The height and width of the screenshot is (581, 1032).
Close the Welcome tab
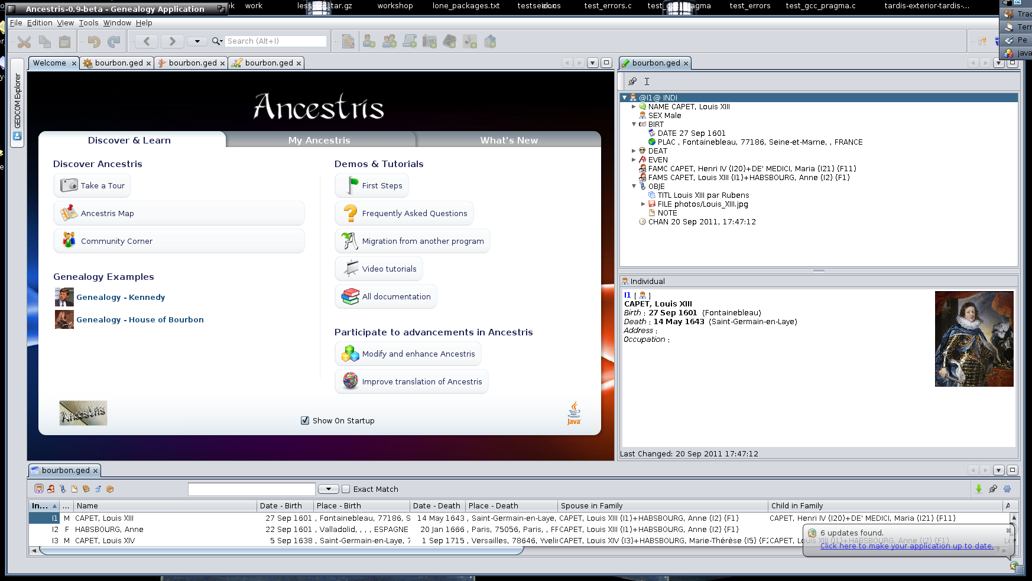[x=74, y=63]
